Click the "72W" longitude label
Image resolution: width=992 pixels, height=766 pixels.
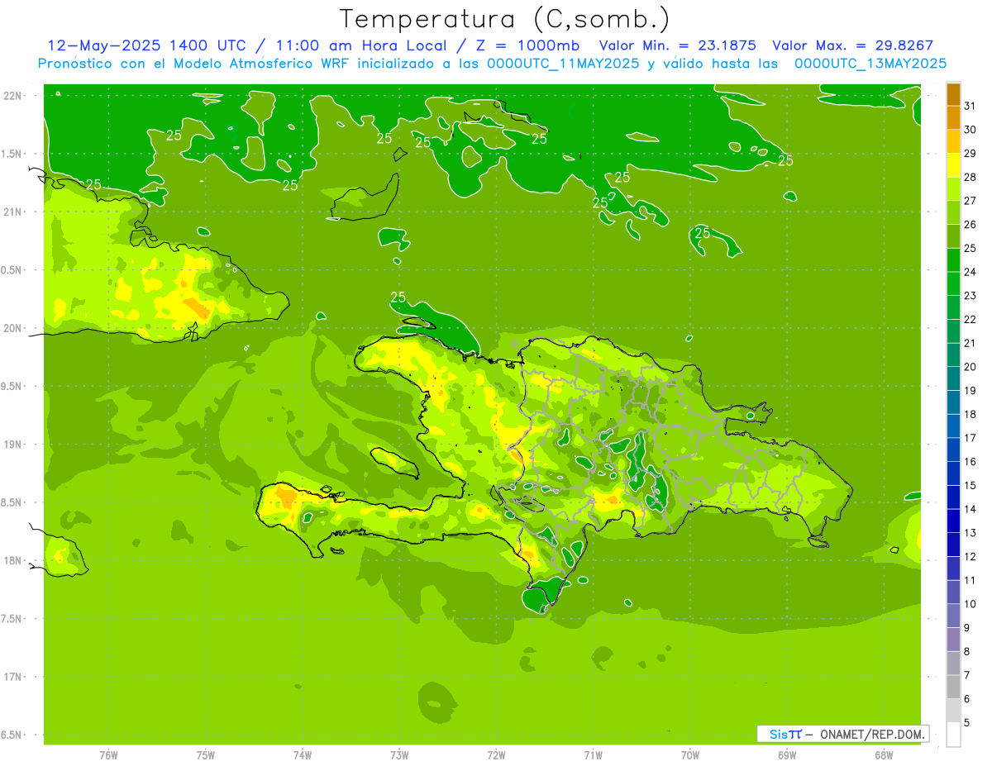[497, 755]
